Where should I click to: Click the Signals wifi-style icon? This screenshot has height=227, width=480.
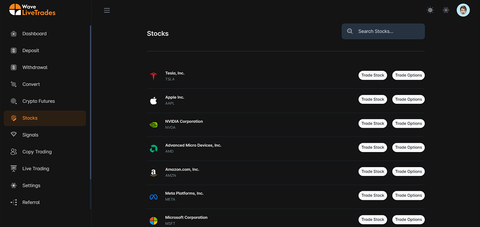coord(14,135)
